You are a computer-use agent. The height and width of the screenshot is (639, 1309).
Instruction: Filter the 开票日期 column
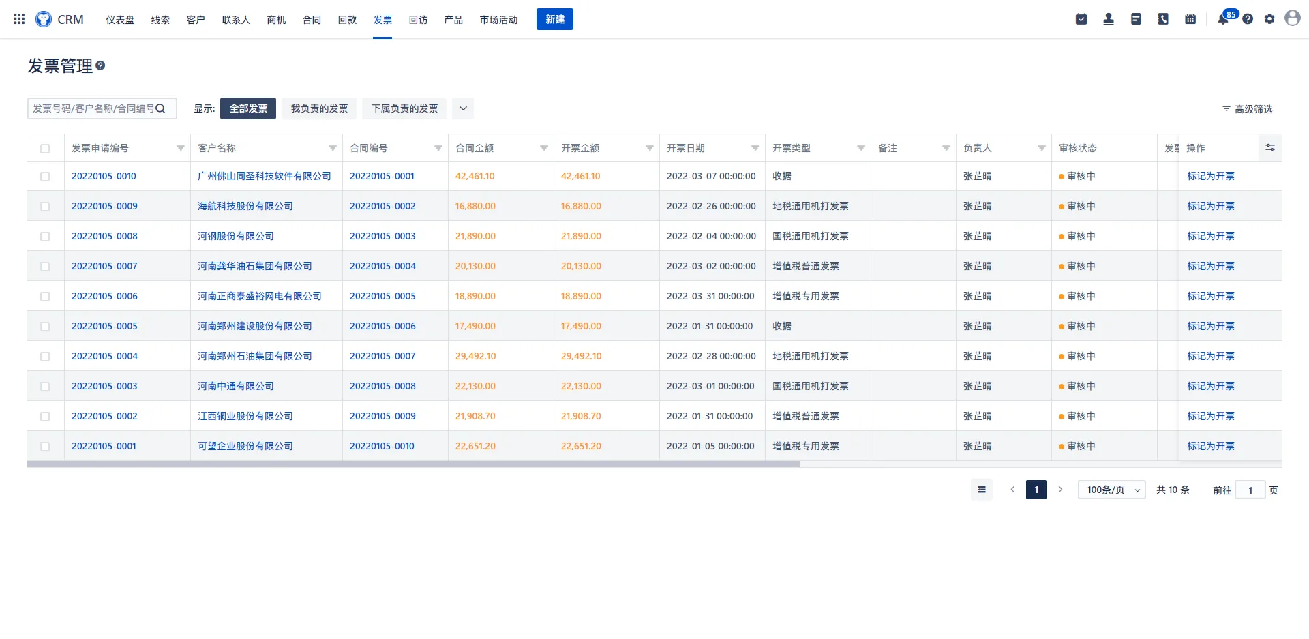click(755, 148)
